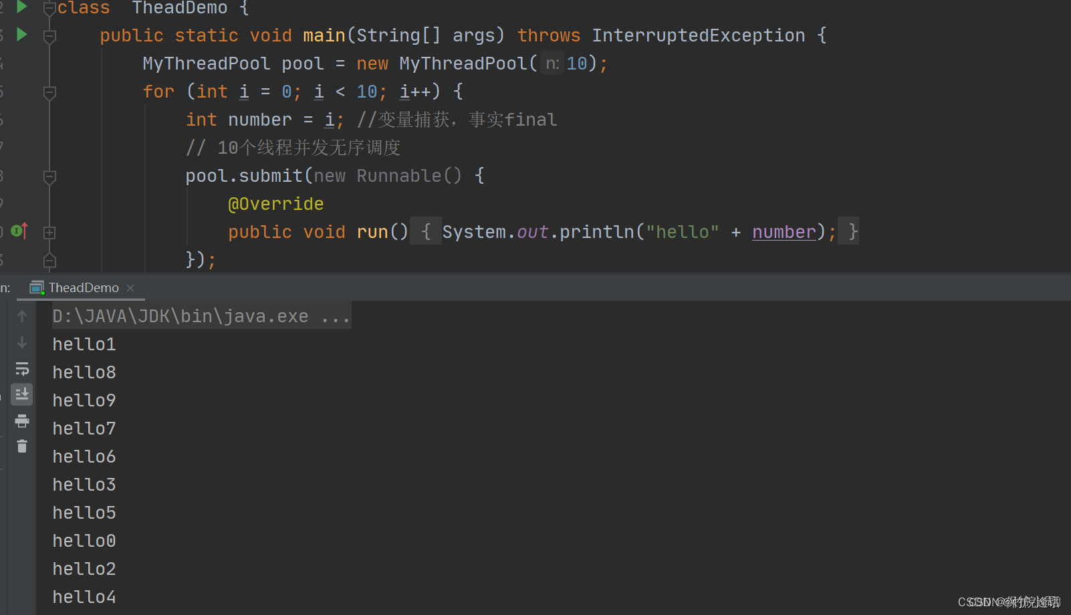The width and height of the screenshot is (1071, 615).
Task: Click the hello9 line in console output
Action: (x=84, y=400)
